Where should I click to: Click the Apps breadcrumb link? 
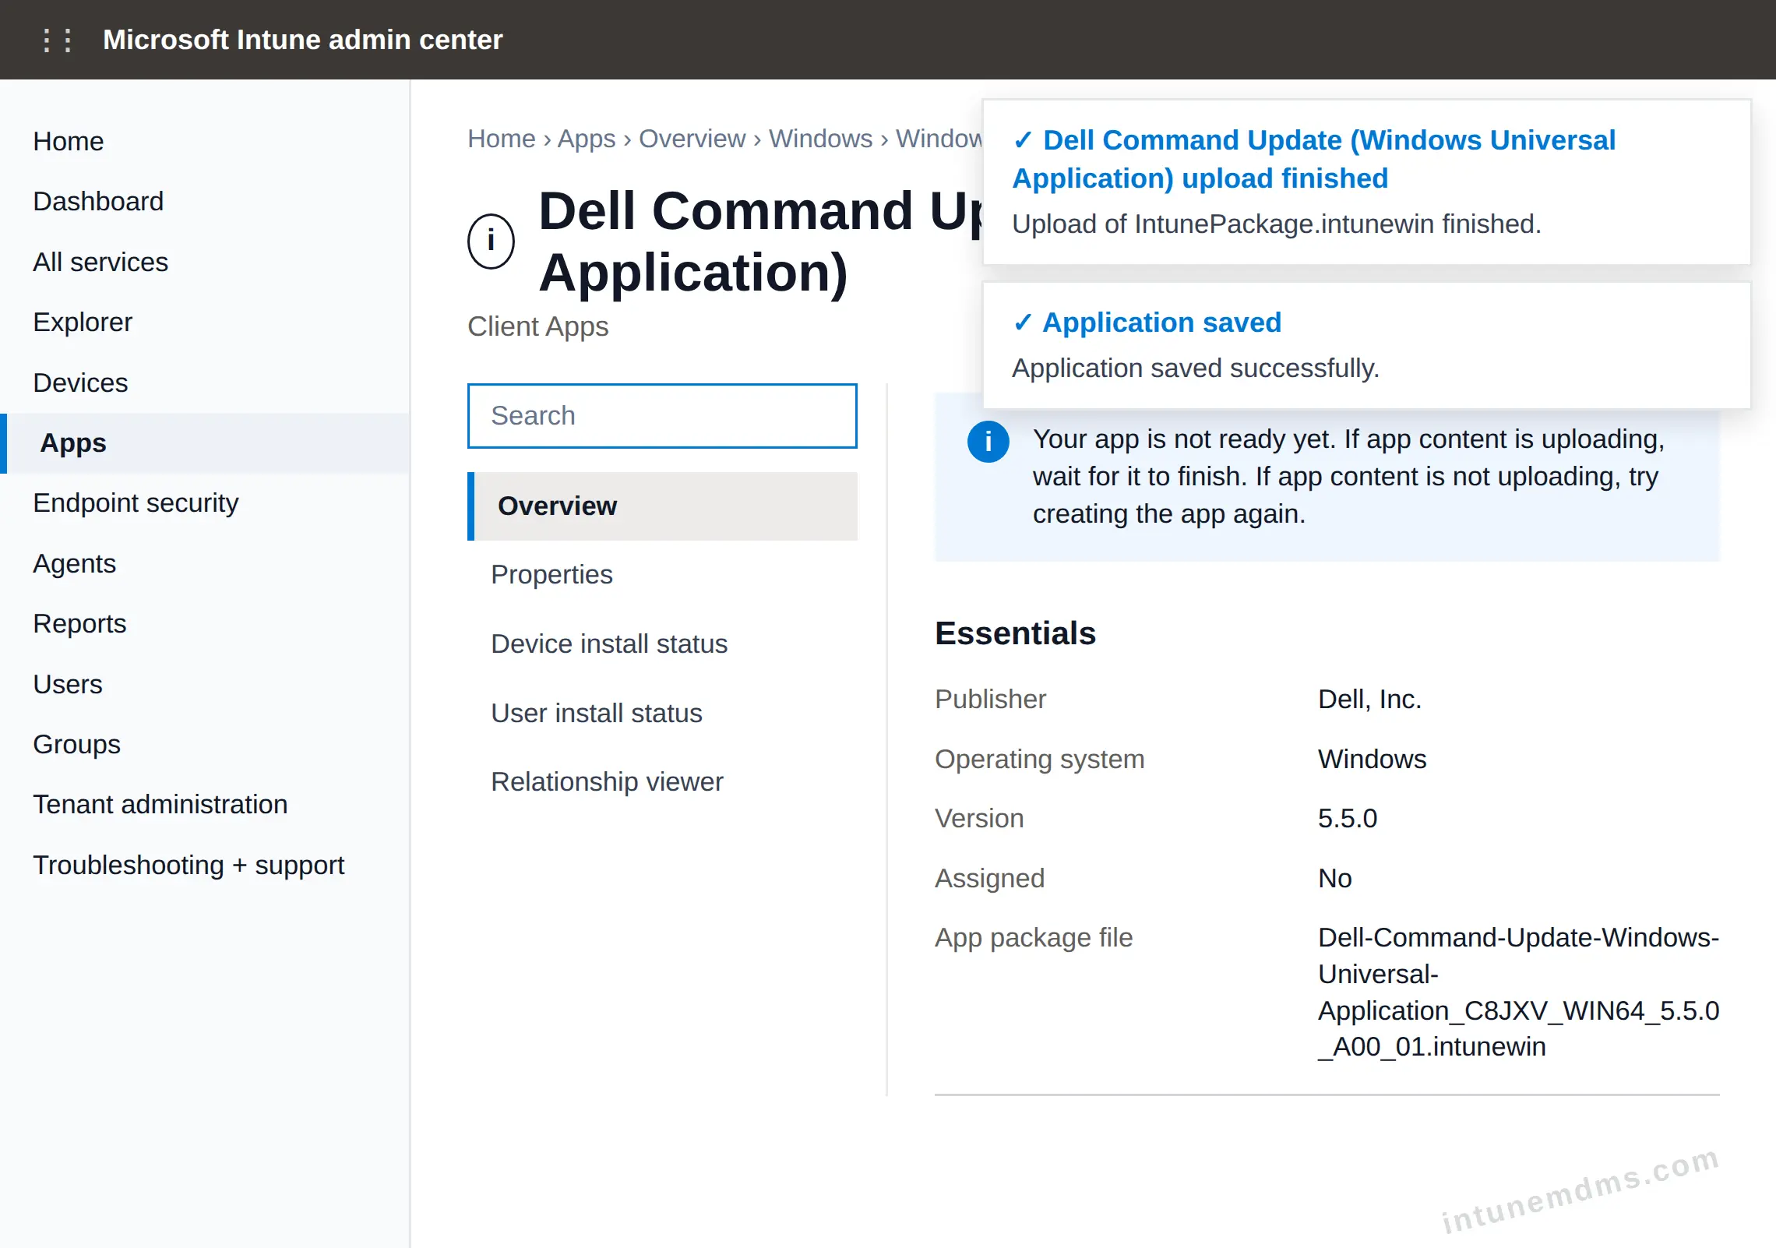tap(587, 139)
